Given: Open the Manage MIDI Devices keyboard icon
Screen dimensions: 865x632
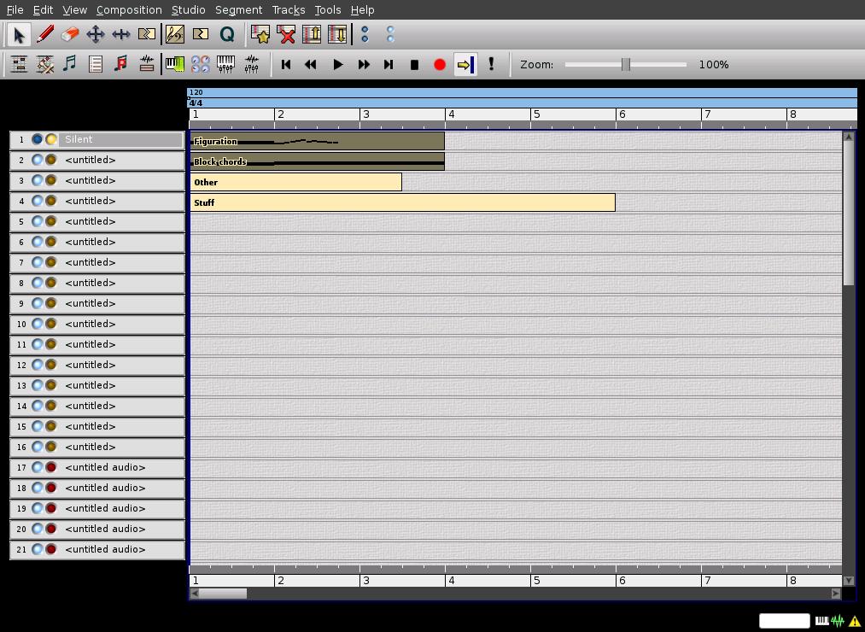Looking at the screenshot, I should (x=174, y=64).
